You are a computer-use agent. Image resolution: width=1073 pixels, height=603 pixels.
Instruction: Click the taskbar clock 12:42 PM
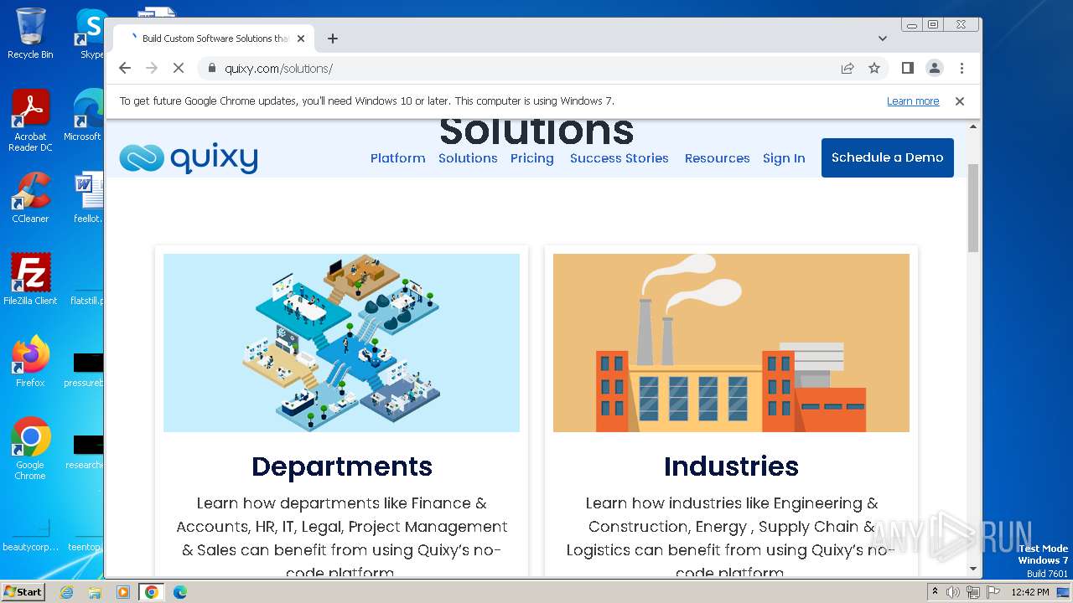tap(1030, 592)
